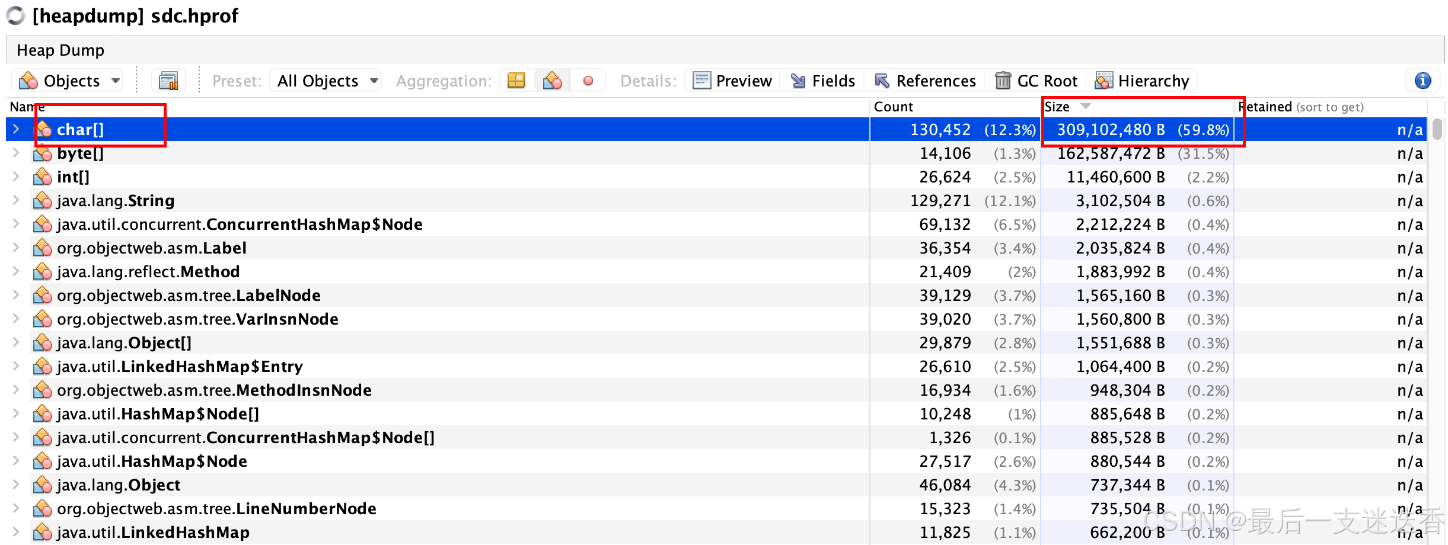This screenshot has width=1448, height=545.
Task: Select the java.lang.Object[] row
Action: 716,342
